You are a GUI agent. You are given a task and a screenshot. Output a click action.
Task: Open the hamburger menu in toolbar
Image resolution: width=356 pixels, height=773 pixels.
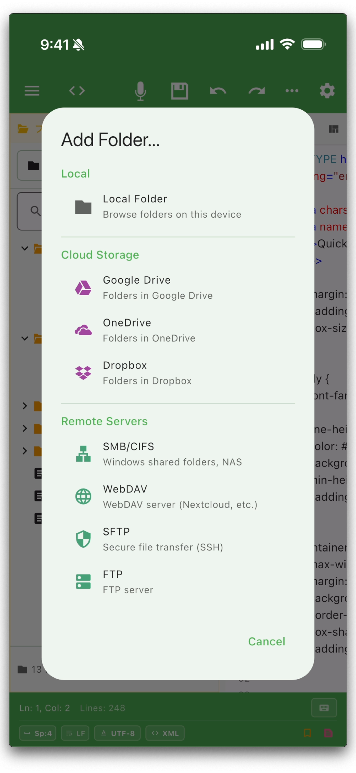tap(32, 91)
